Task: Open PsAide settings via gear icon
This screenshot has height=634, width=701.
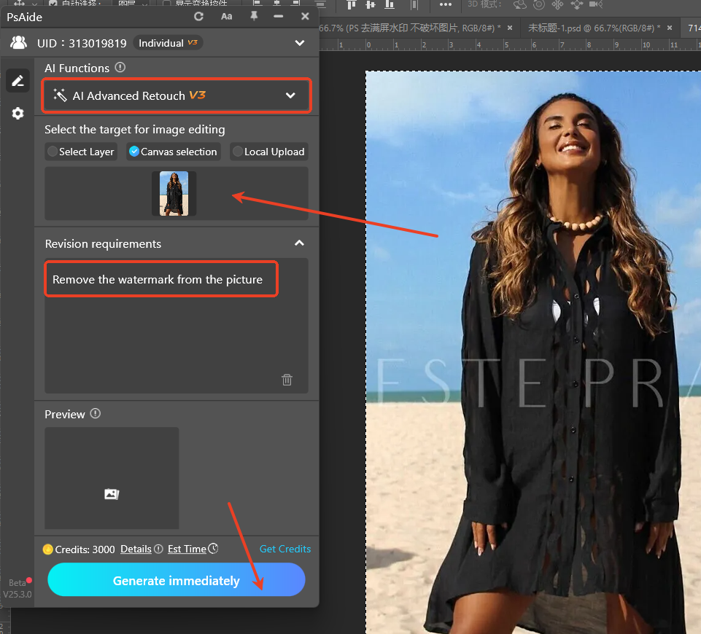Action: point(18,113)
